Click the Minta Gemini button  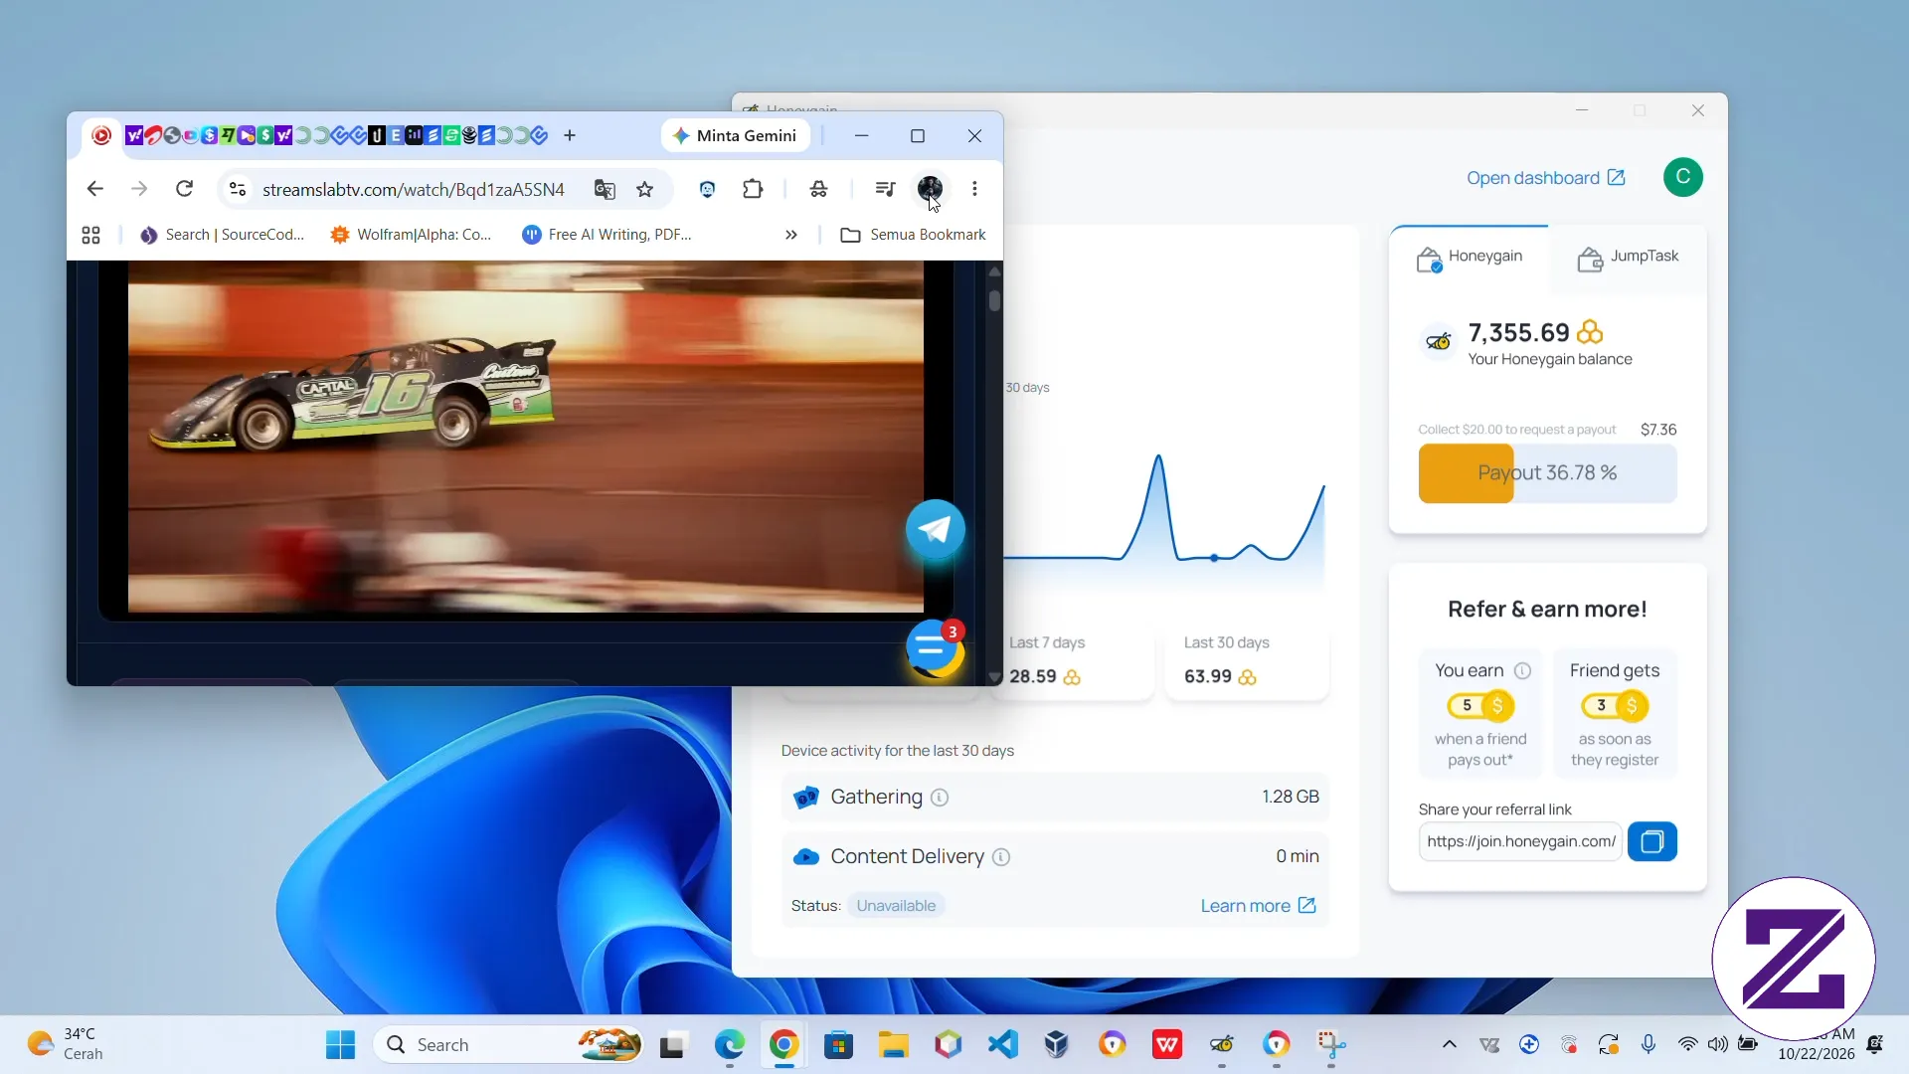point(736,135)
